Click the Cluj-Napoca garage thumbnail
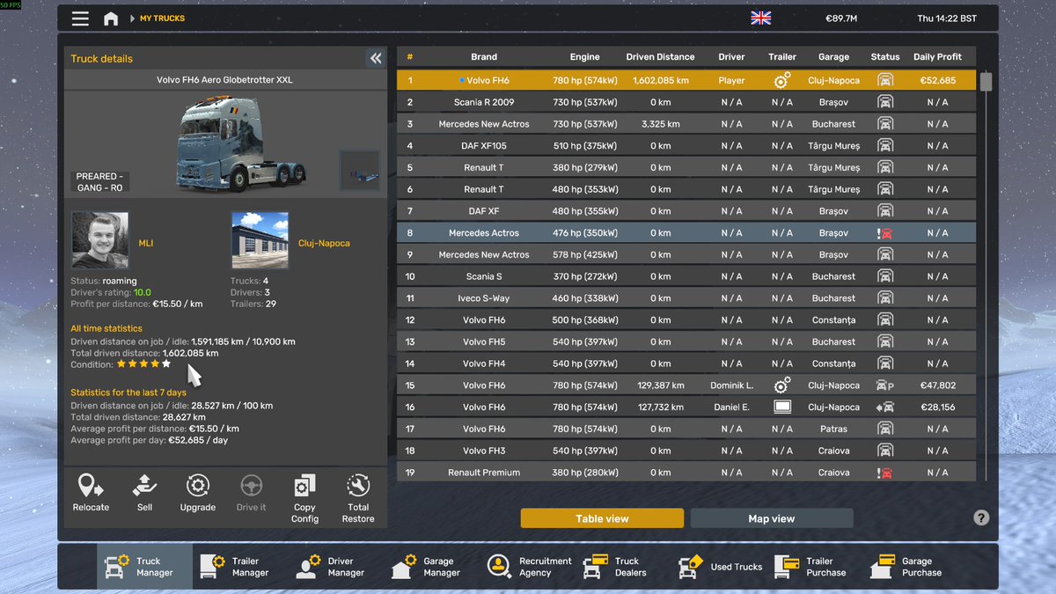This screenshot has width=1056, height=594. pos(260,240)
